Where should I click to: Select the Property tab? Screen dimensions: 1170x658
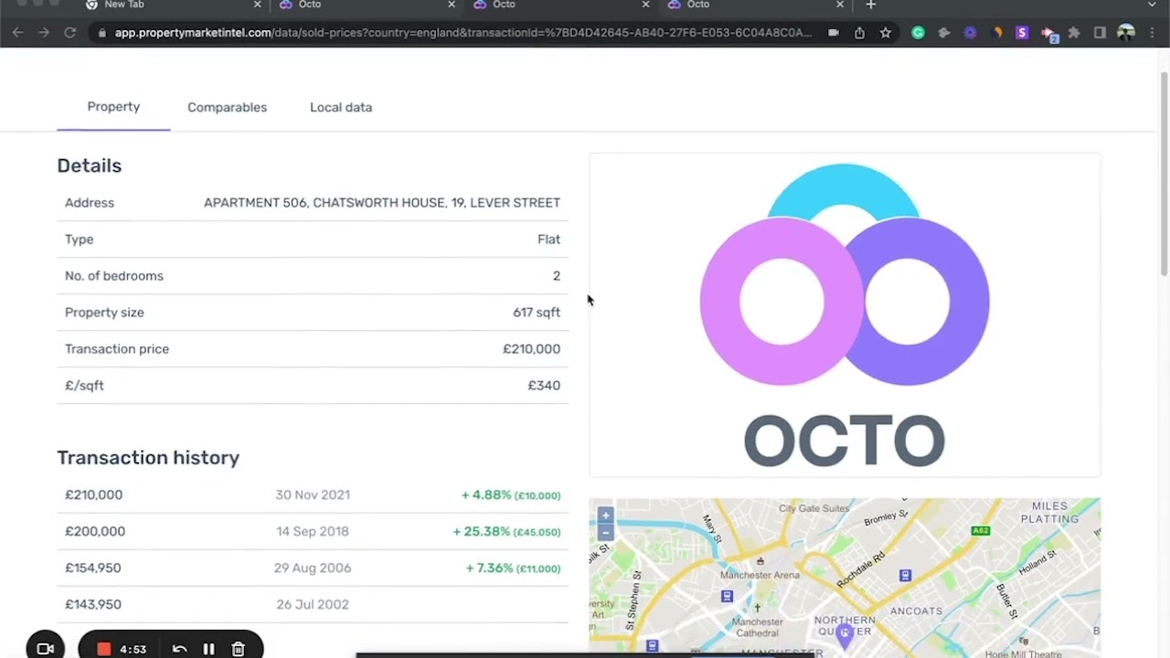click(x=113, y=107)
